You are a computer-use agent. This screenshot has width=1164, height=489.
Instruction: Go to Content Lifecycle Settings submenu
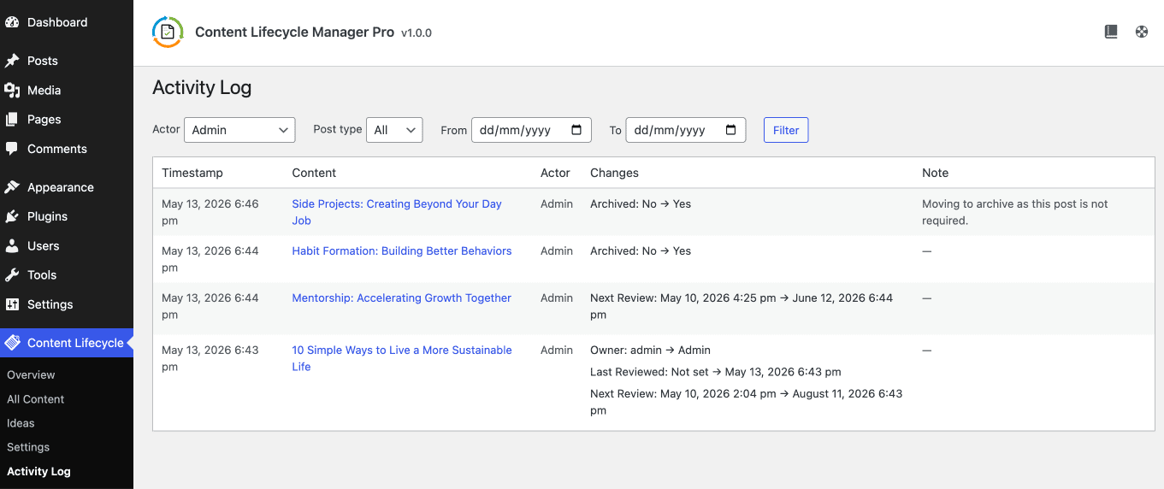coord(28,447)
